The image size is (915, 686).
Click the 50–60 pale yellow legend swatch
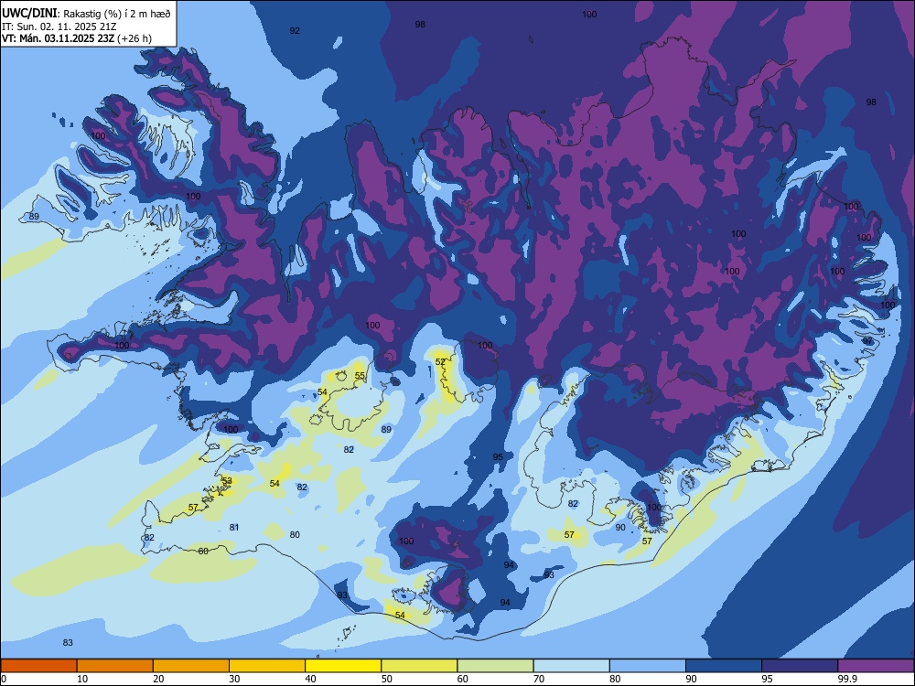point(419,666)
